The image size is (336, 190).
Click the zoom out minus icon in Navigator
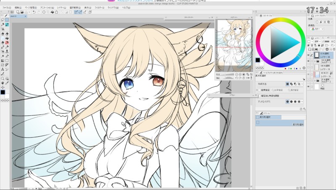tap(236, 75)
